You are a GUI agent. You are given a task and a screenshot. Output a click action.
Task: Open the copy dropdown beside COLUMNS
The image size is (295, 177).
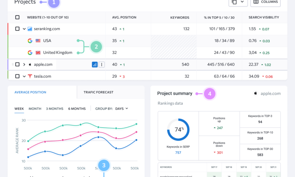(238, 2)
